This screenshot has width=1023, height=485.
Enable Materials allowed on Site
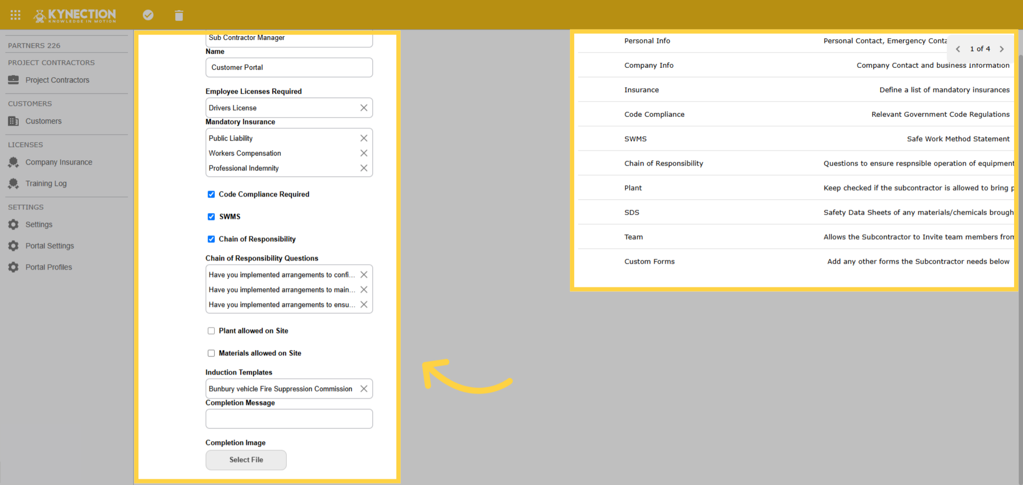pos(211,353)
